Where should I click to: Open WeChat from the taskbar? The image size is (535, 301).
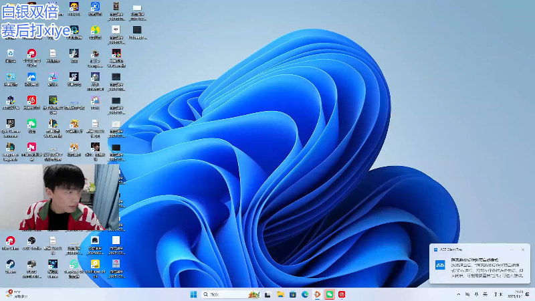click(x=330, y=294)
